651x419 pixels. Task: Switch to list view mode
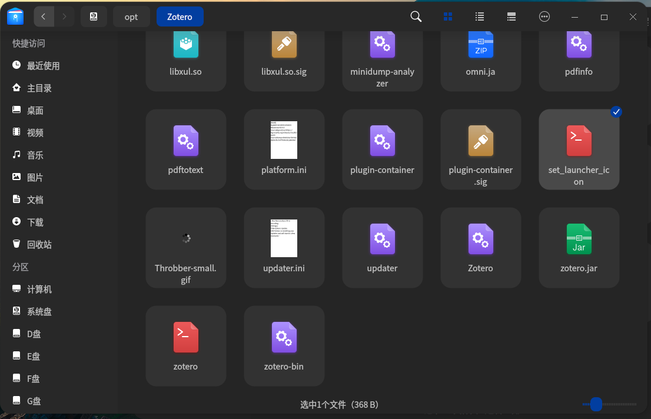coord(479,16)
